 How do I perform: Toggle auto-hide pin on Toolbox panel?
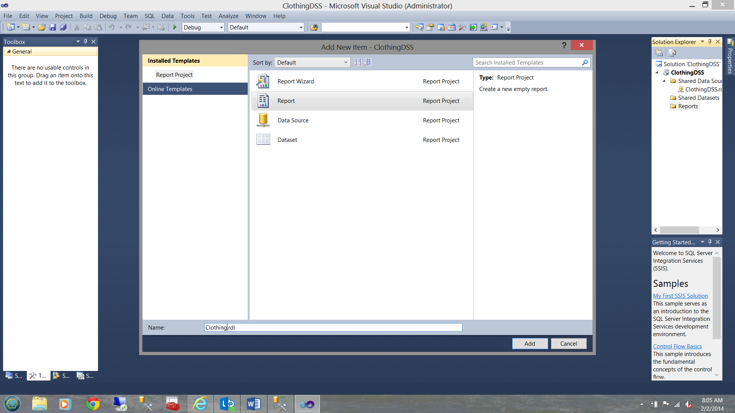pos(85,42)
